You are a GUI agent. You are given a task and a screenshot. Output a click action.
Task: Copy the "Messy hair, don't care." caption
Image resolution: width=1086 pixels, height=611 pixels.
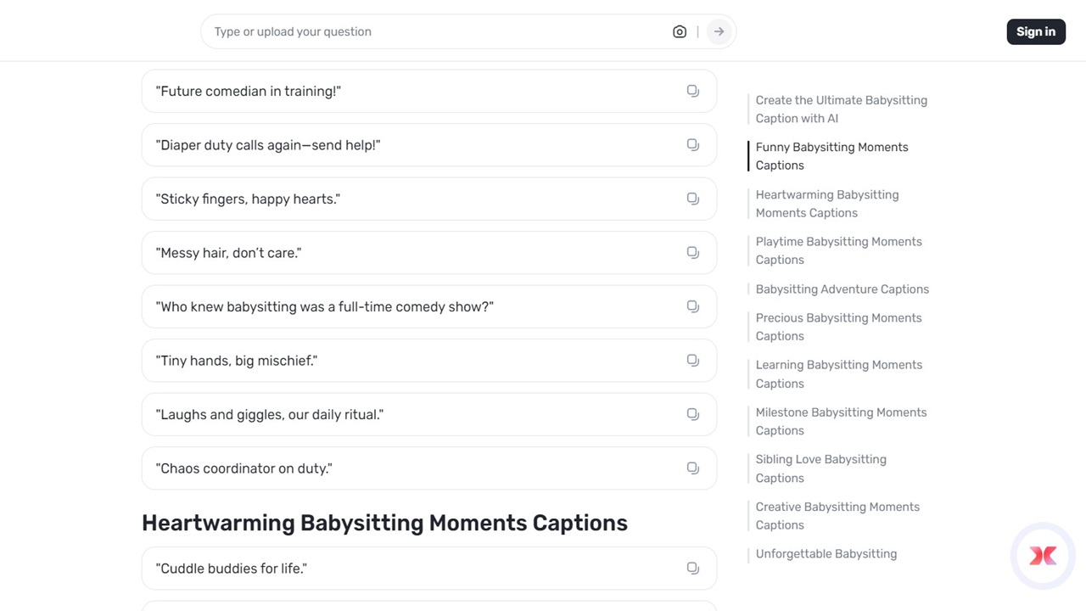point(692,253)
